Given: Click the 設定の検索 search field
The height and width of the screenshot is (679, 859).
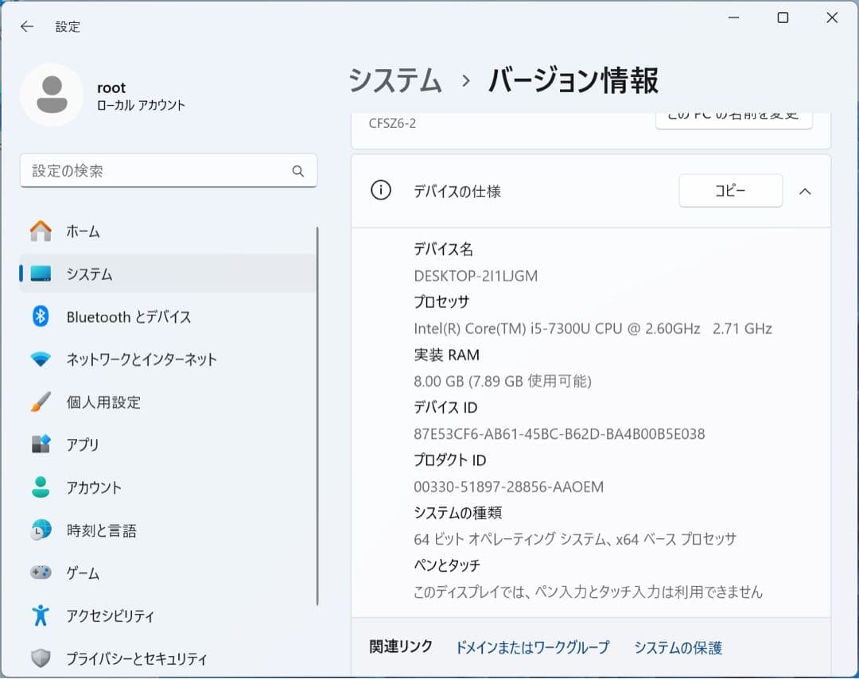Looking at the screenshot, I should (x=168, y=170).
